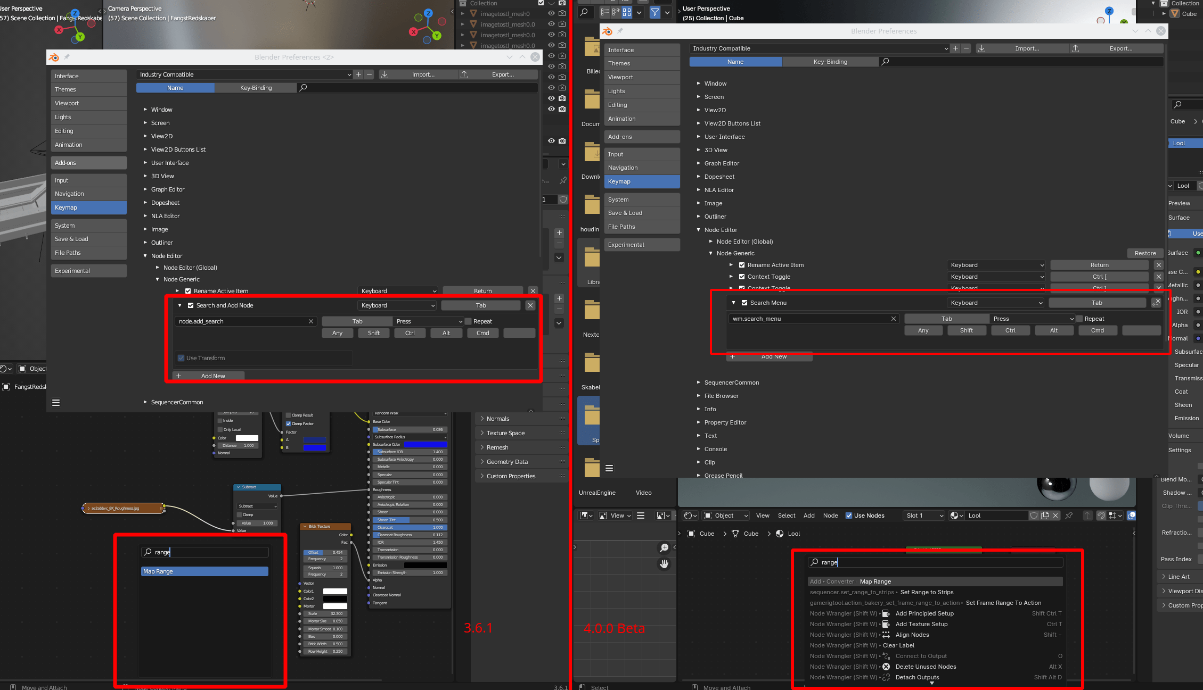
Task: Unlink the Lool material with the X icon
Action: [1056, 516]
